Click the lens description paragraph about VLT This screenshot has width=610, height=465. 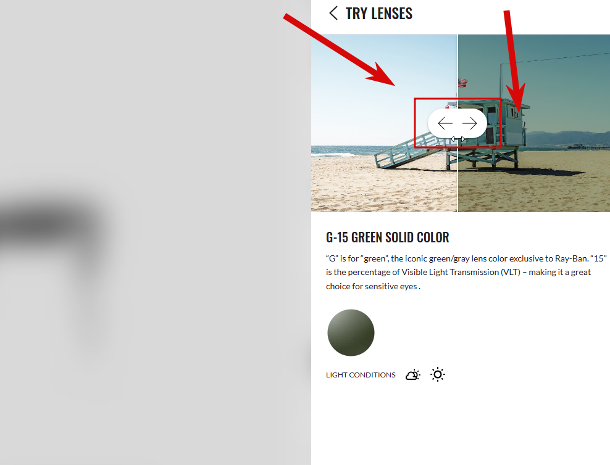[x=466, y=273]
